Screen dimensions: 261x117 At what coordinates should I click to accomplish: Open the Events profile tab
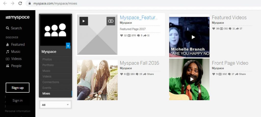tap(56, 88)
